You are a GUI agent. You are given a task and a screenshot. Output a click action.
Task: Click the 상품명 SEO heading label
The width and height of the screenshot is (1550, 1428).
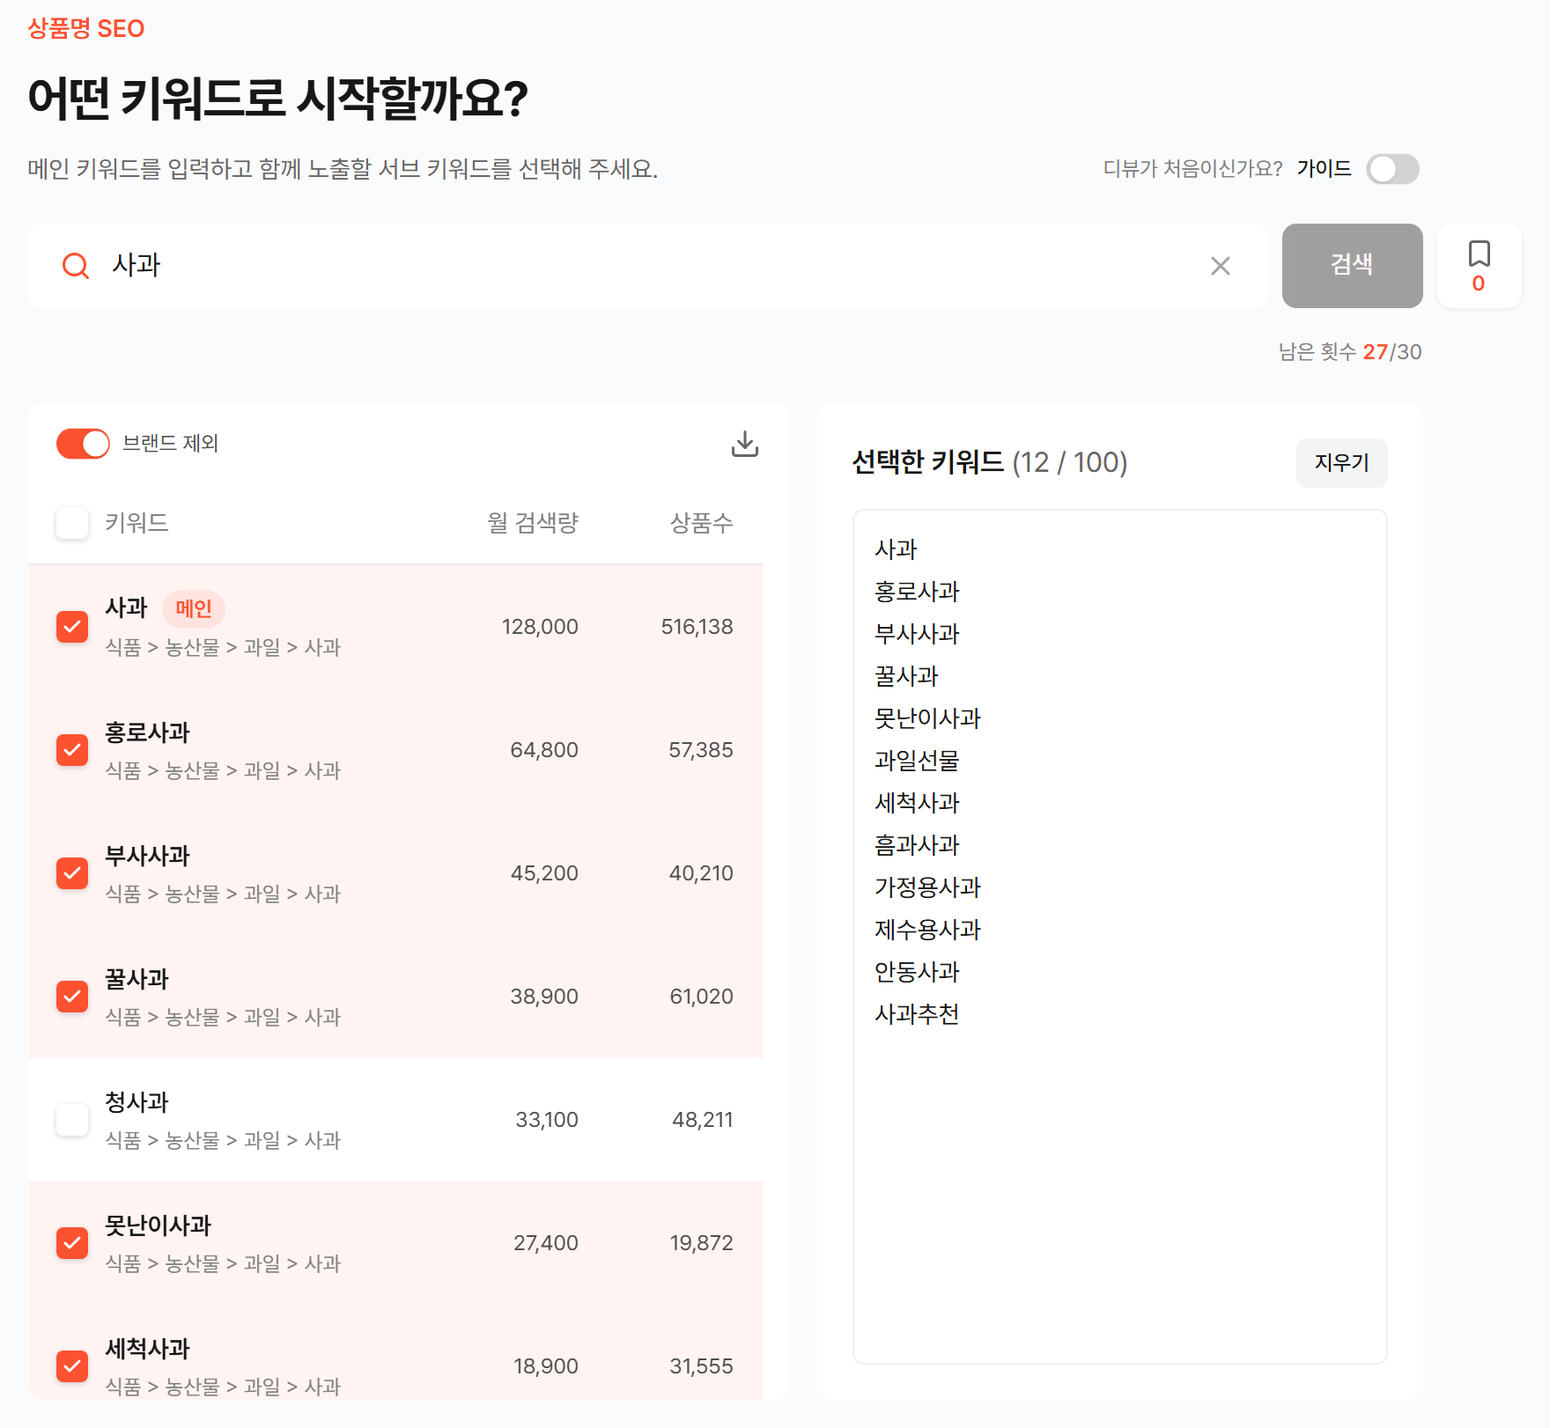(86, 29)
